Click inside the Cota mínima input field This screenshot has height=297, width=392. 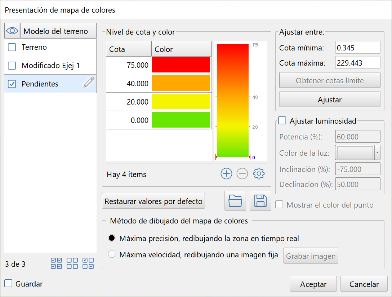(357, 47)
